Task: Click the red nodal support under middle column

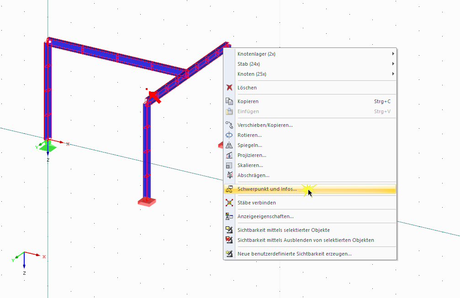Action: coord(147,202)
